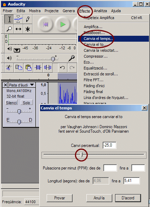
Task: Choose Canvia la velocitat... from the menu
Action: (x=101, y=50)
